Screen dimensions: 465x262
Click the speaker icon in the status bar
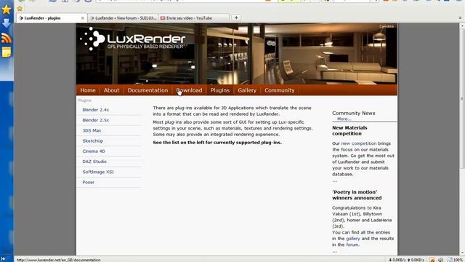click(x=441, y=260)
